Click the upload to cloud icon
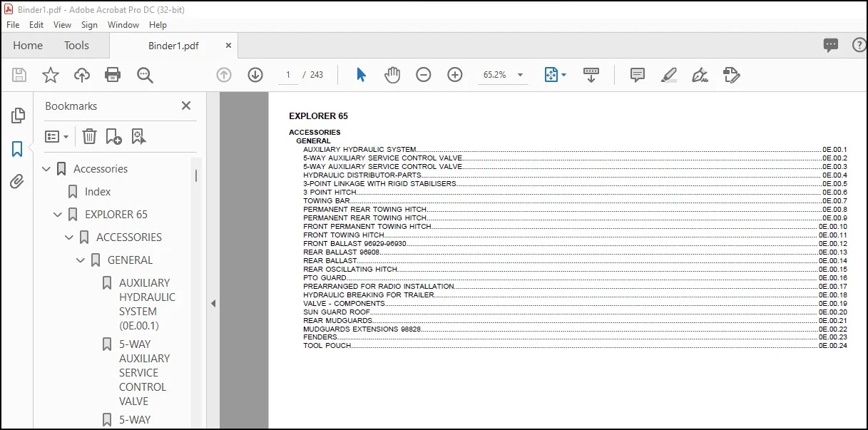Image resolution: width=868 pixels, height=430 pixels. (x=82, y=75)
